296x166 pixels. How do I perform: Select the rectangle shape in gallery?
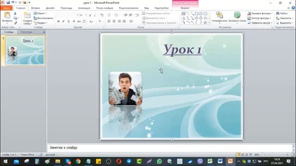pos(197,14)
